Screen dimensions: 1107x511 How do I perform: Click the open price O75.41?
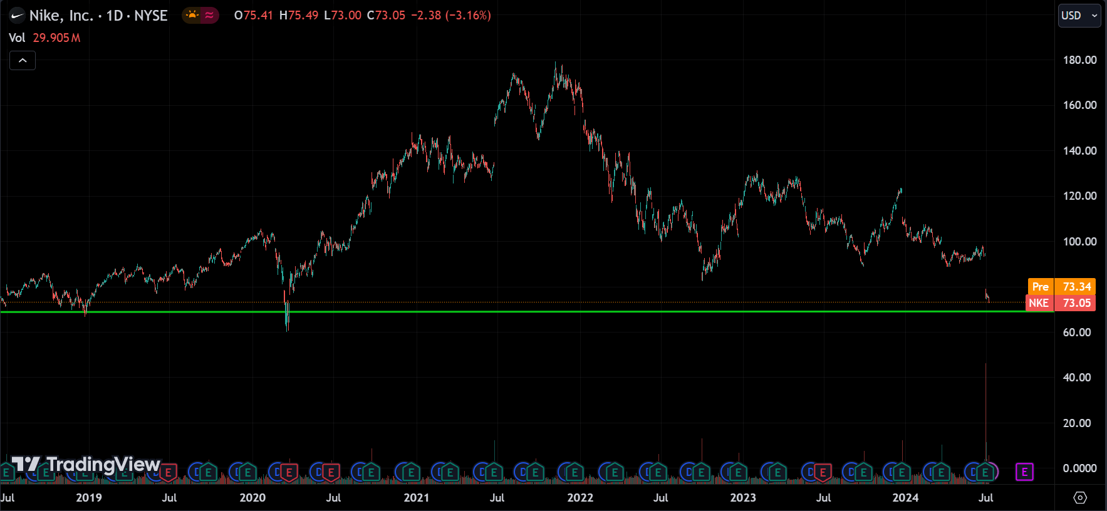pos(253,15)
